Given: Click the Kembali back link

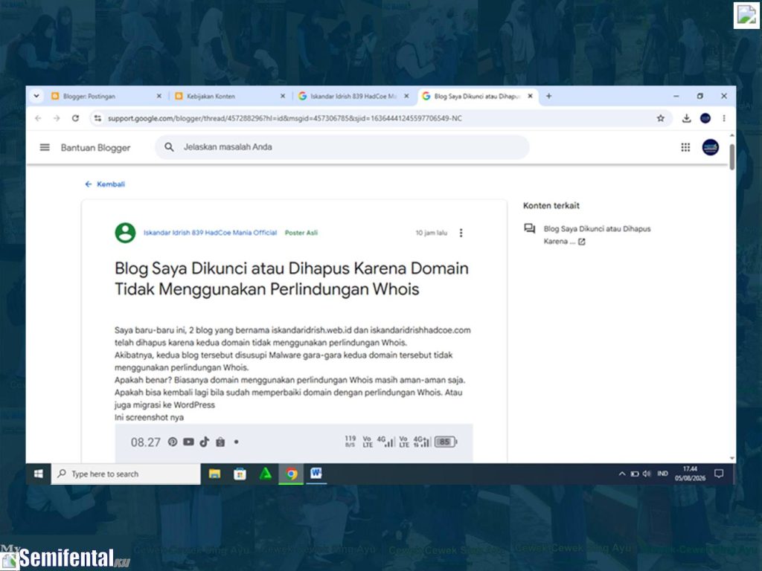Looking at the screenshot, I should 105,184.
